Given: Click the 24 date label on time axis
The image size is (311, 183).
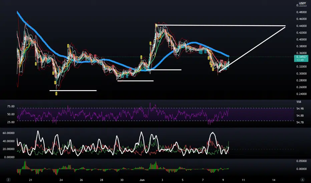Looking at the screenshot, I should 61,180.
